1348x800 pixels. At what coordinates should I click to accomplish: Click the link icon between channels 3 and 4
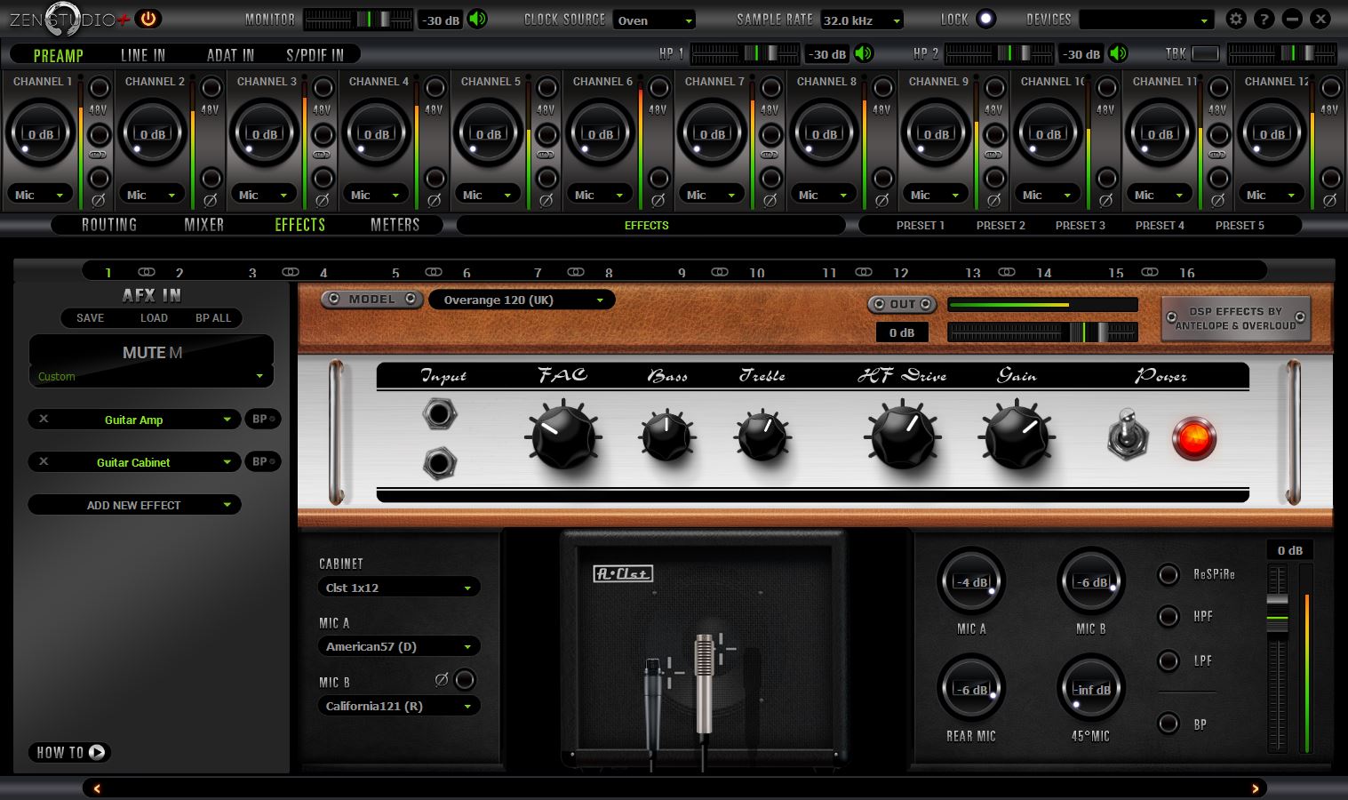pyautogui.click(x=290, y=272)
